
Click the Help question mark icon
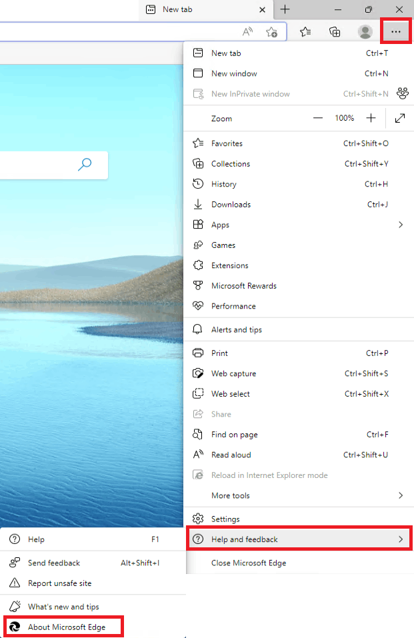pyautogui.click(x=15, y=539)
